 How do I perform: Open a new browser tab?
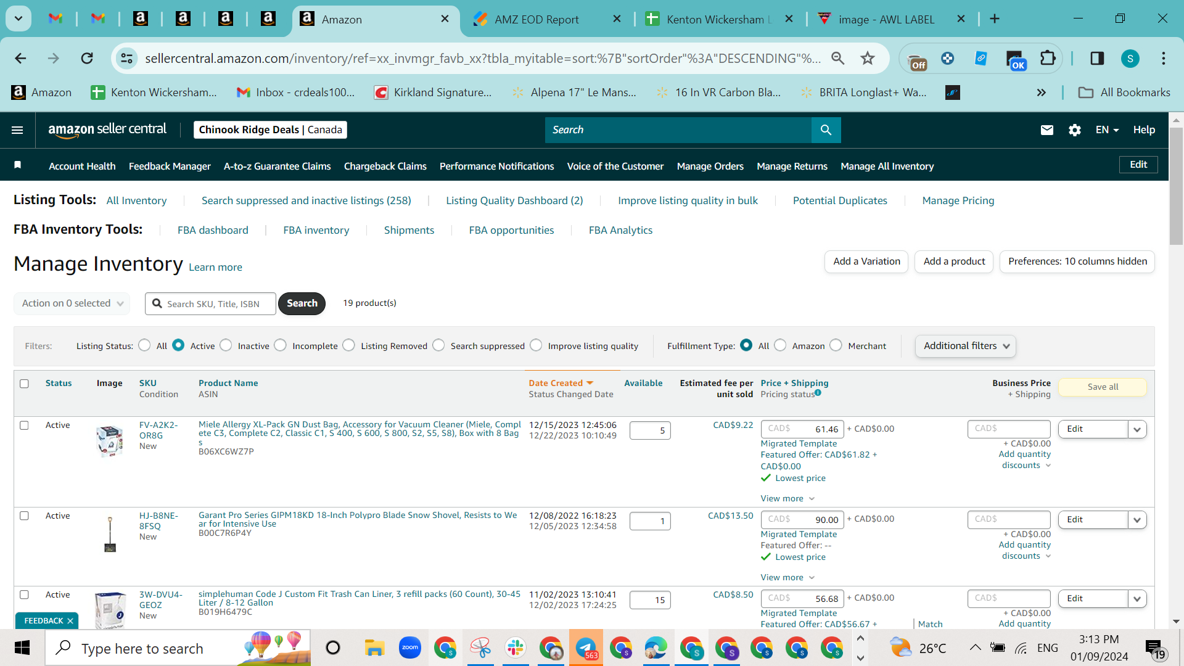click(995, 19)
